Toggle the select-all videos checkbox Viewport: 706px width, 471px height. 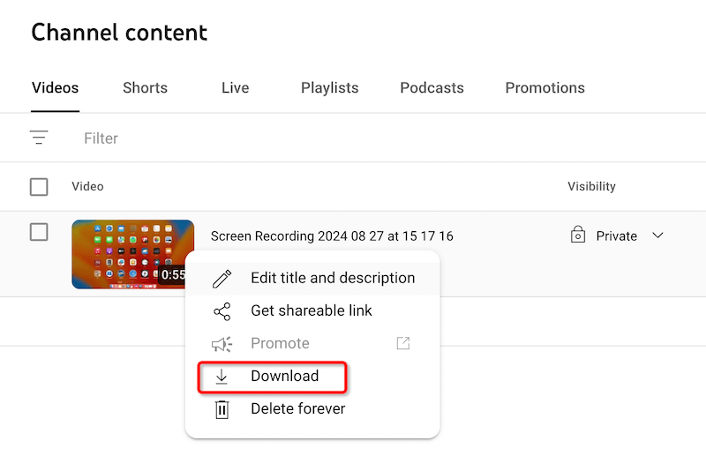(39, 187)
